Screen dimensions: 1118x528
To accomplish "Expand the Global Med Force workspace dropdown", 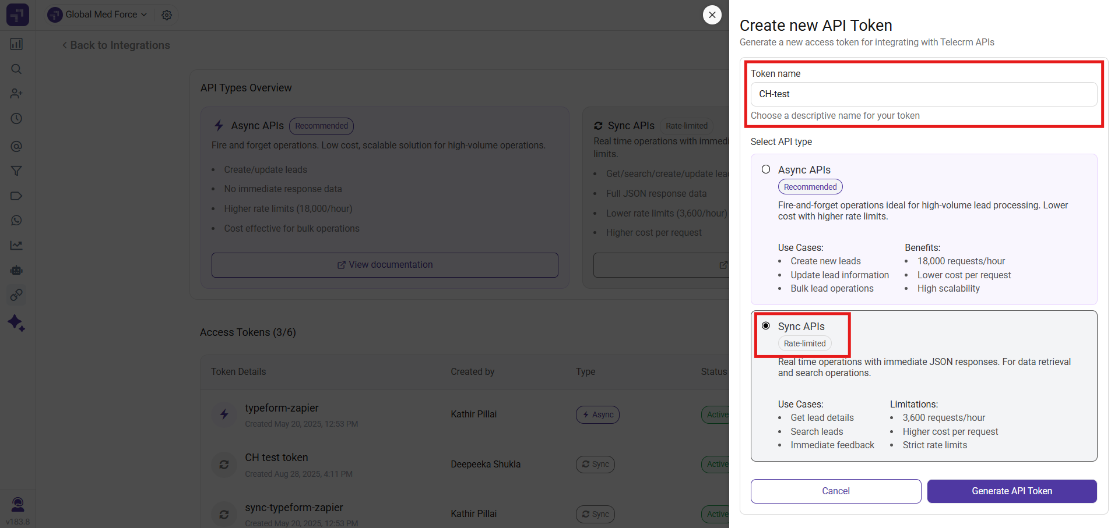I will [98, 15].
